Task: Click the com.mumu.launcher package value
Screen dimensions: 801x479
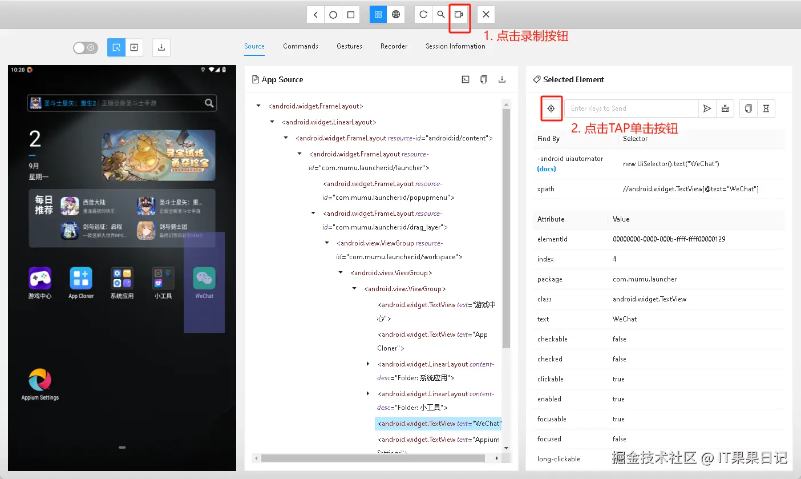Action: pyautogui.click(x=645, y=279)
